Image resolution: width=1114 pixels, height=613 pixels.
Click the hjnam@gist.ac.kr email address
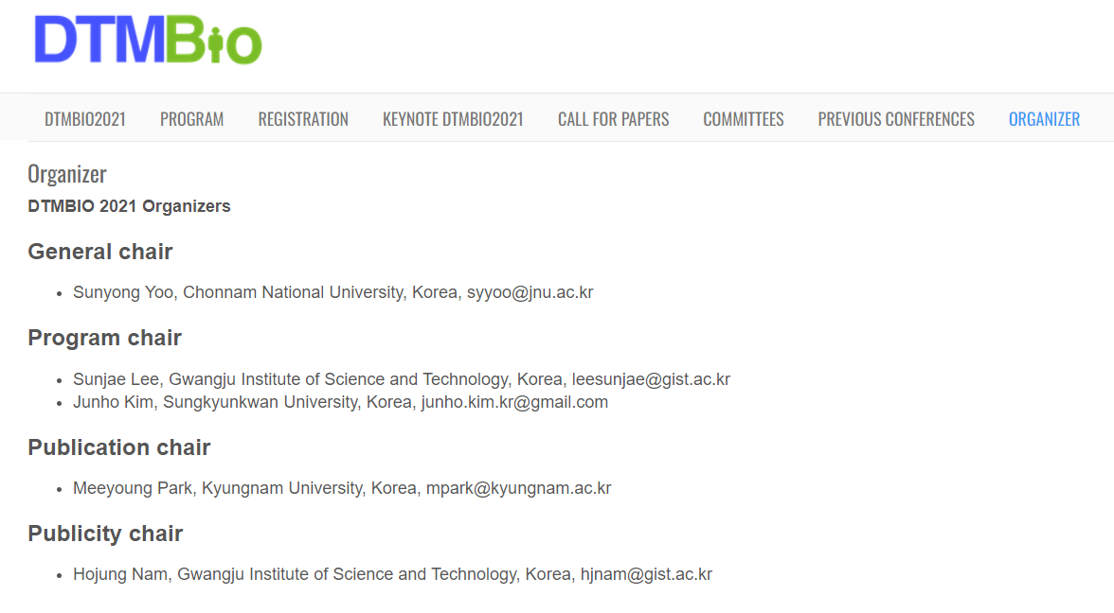tap(646, 574)
